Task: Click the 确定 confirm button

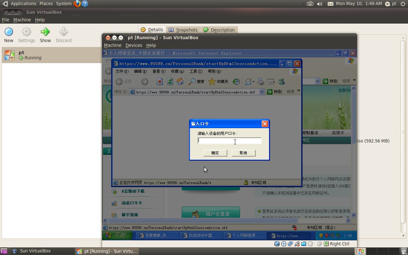Action: tap(215, 153)
